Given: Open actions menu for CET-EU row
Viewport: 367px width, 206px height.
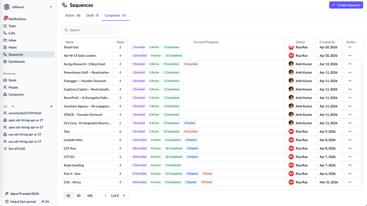Looking at the screenshot, I should point(350,157).
